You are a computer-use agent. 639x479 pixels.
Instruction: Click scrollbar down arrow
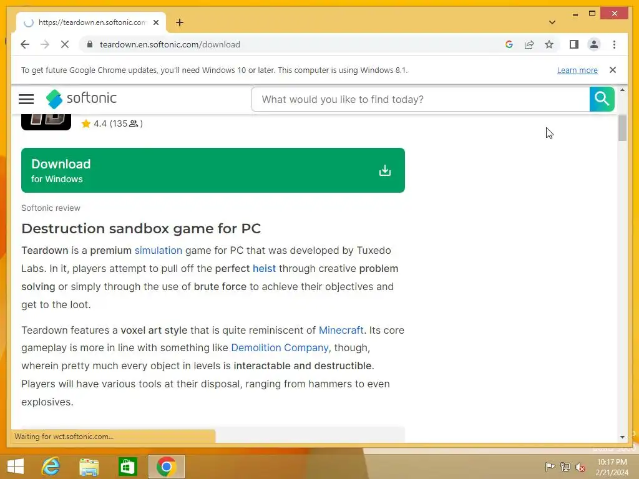click(622, 437)
